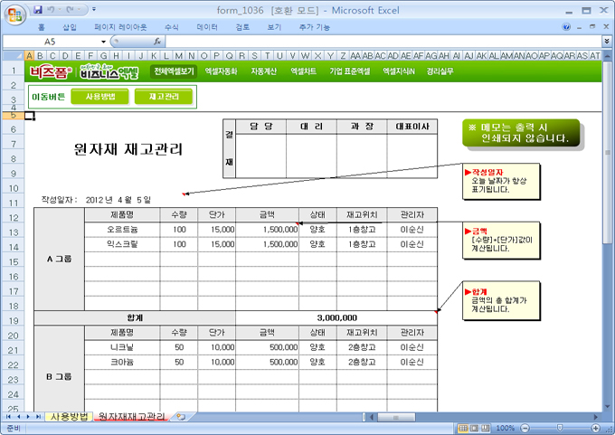Click the 메모는 출력 시 인쇄되지 않습니다 note
This screenshot has width=615, height=435.
(521, 133)
